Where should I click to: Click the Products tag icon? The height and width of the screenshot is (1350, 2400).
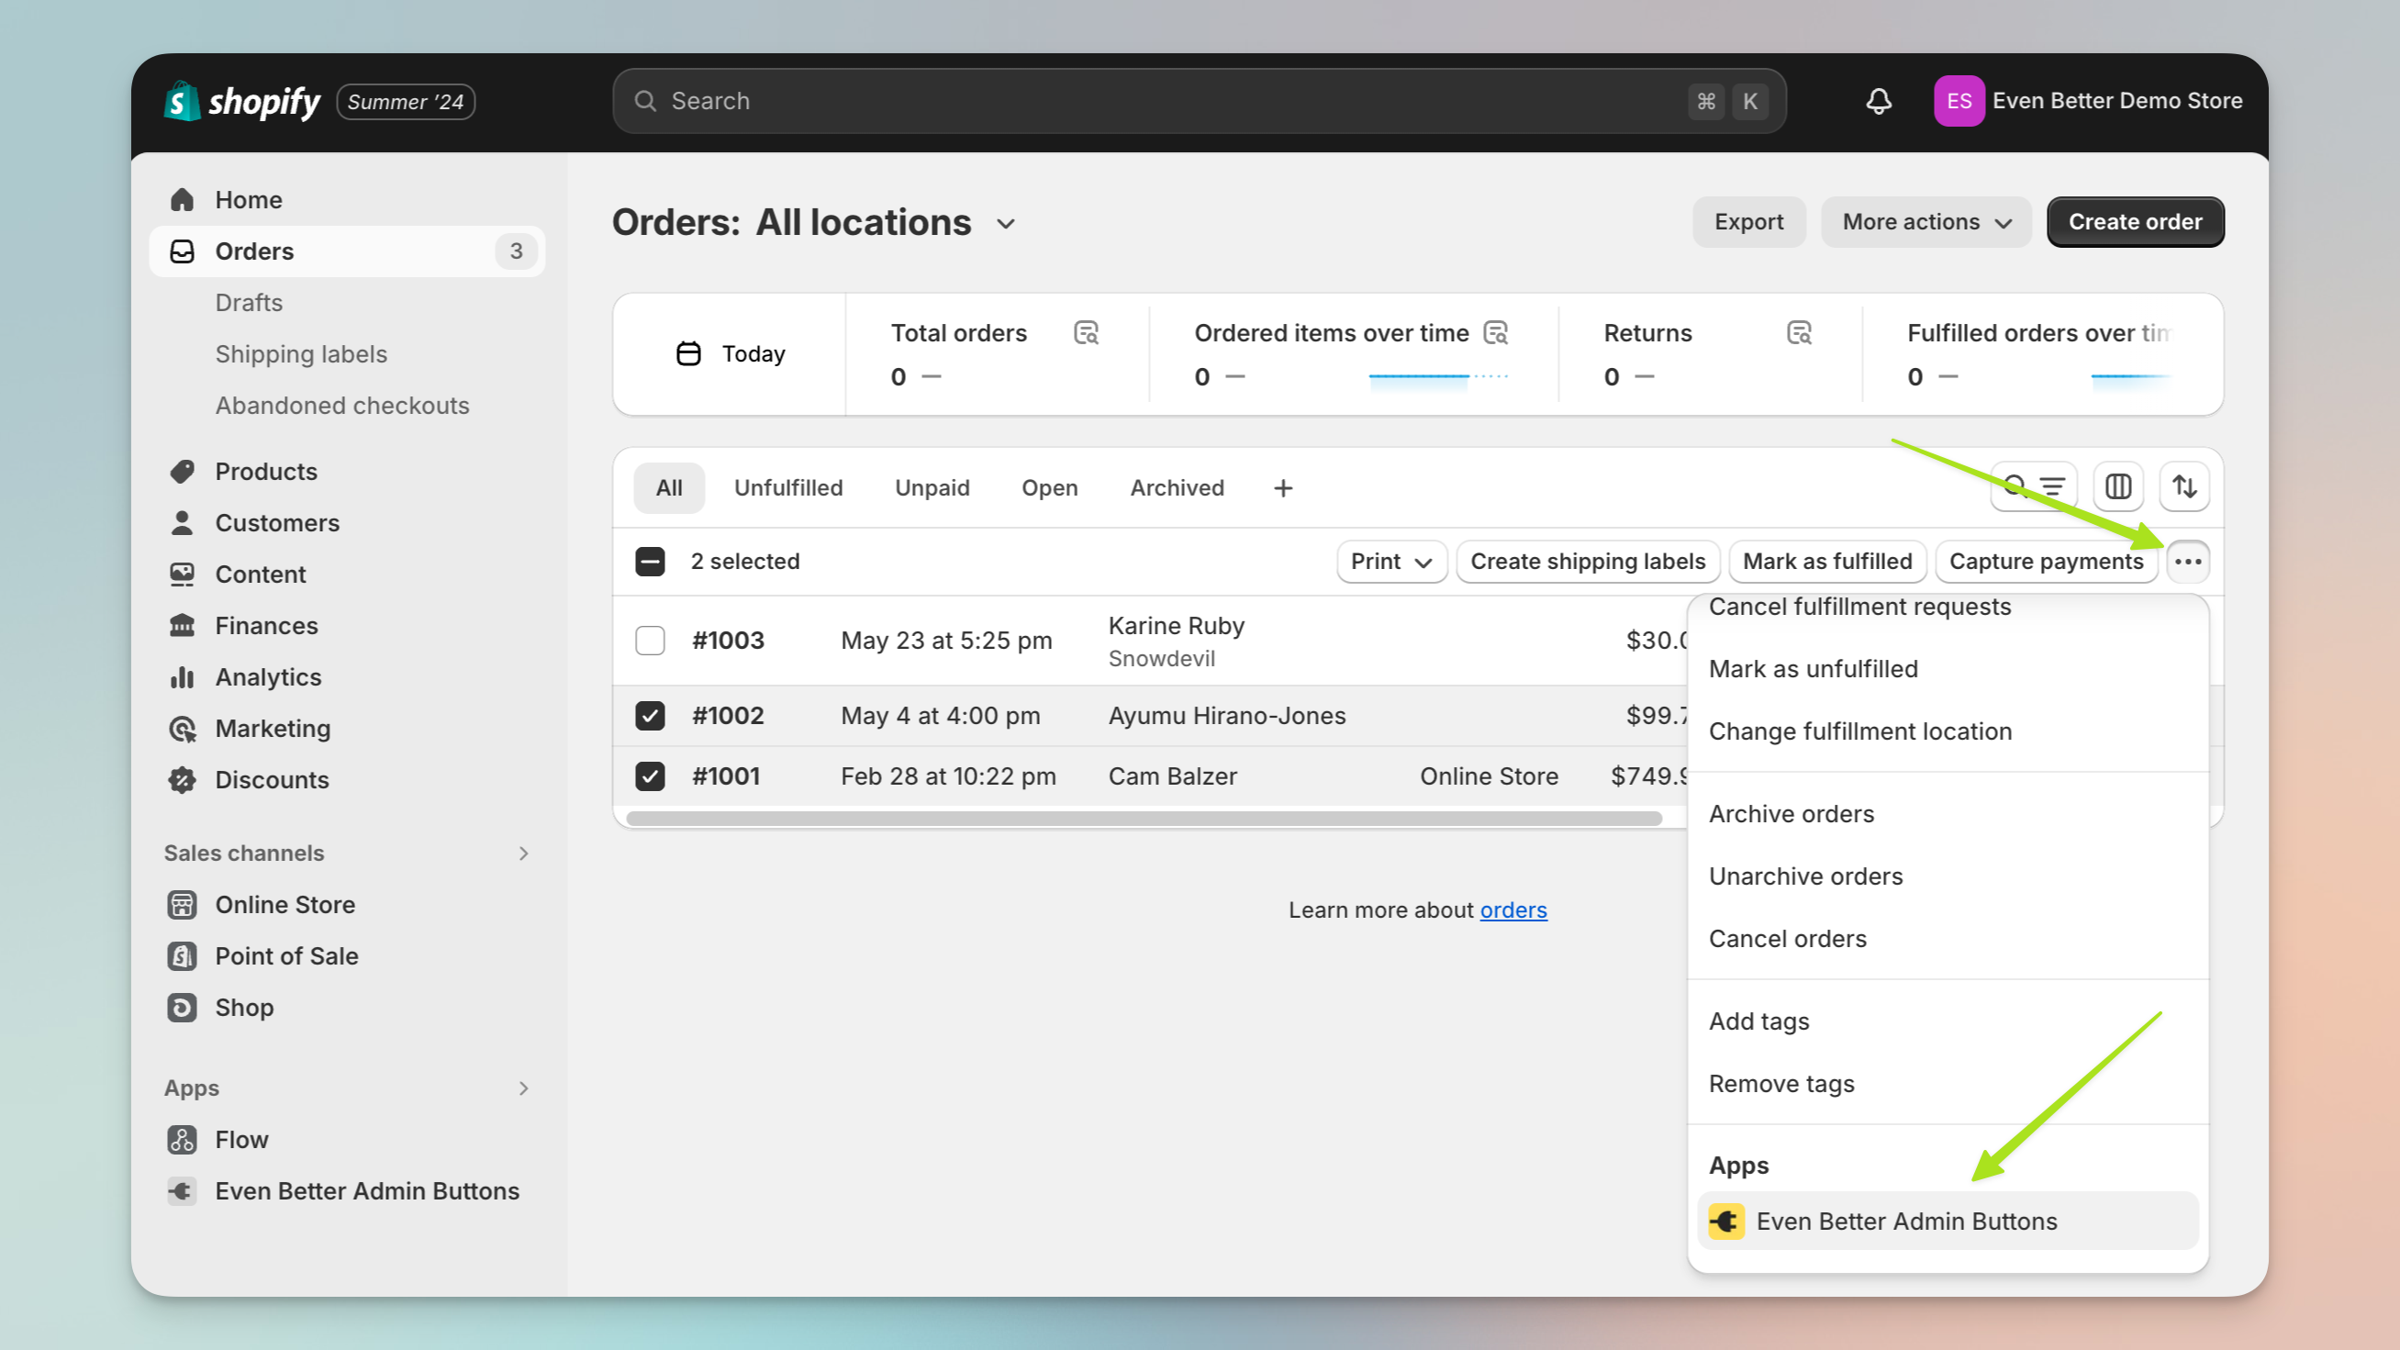click(182, 472)
